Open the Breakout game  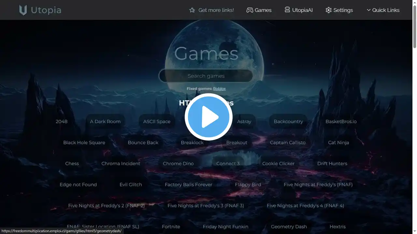237,143
